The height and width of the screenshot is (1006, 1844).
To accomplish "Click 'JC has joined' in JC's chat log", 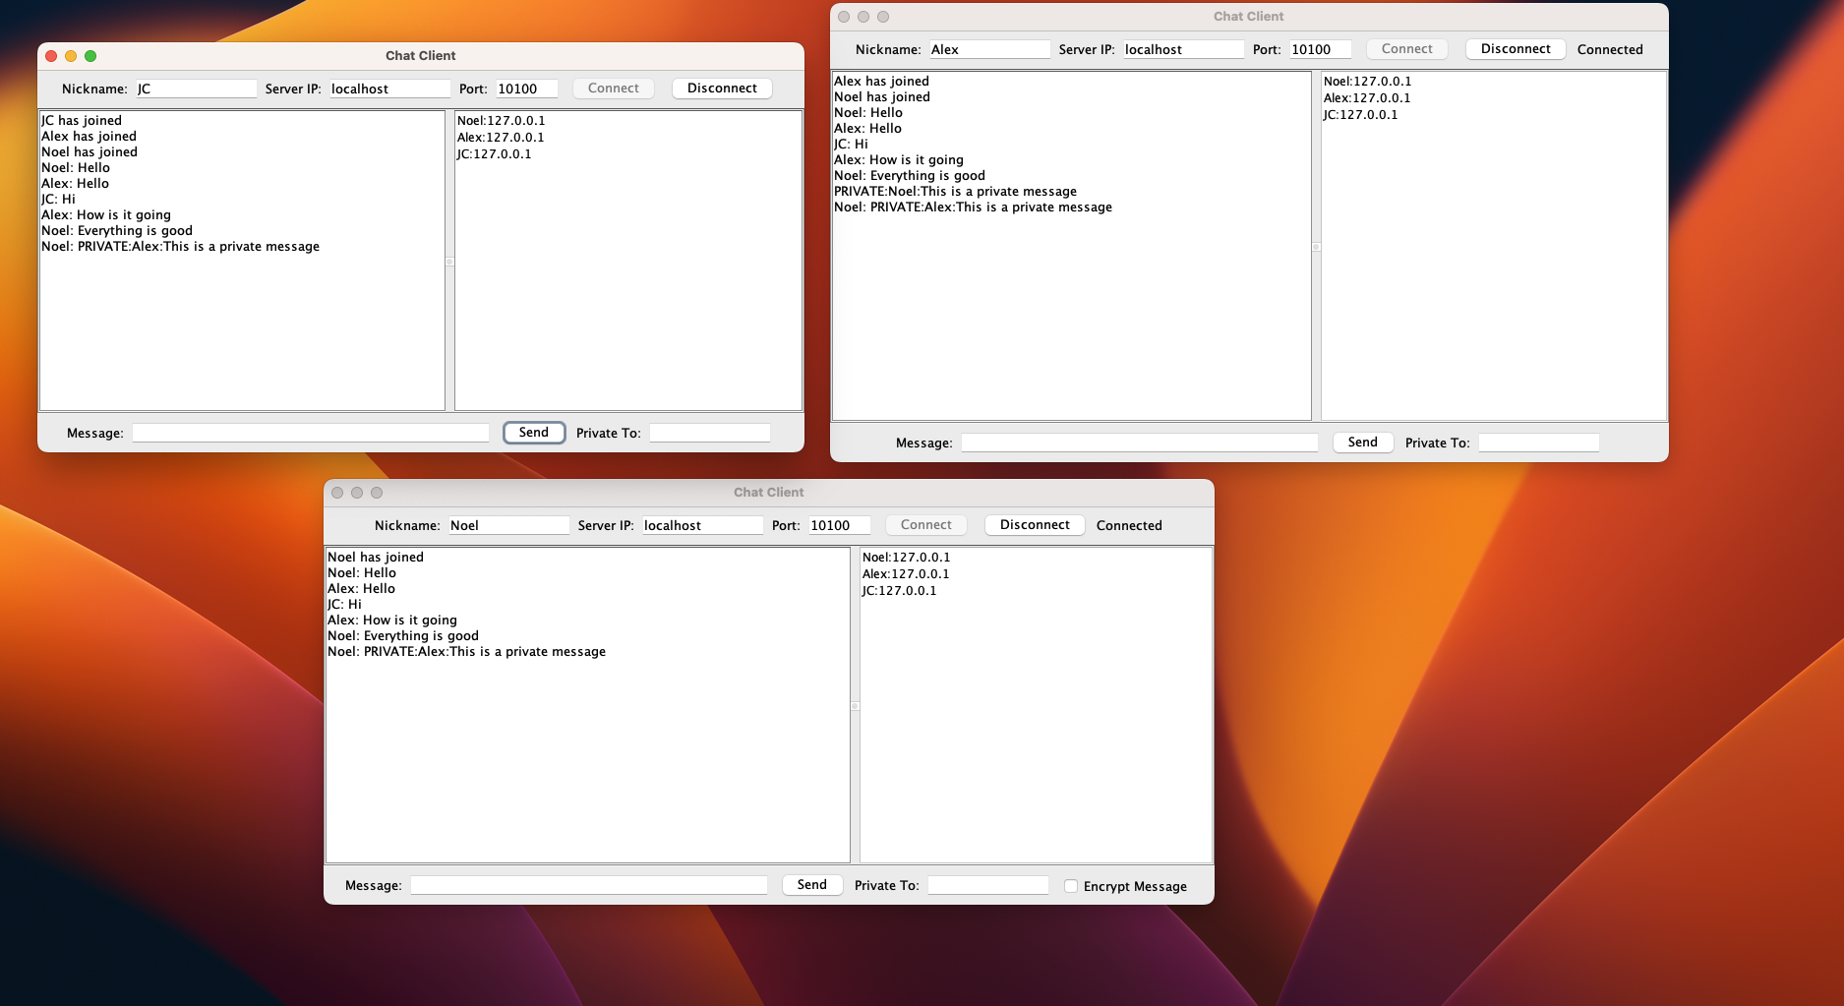I will coord(82,121).
